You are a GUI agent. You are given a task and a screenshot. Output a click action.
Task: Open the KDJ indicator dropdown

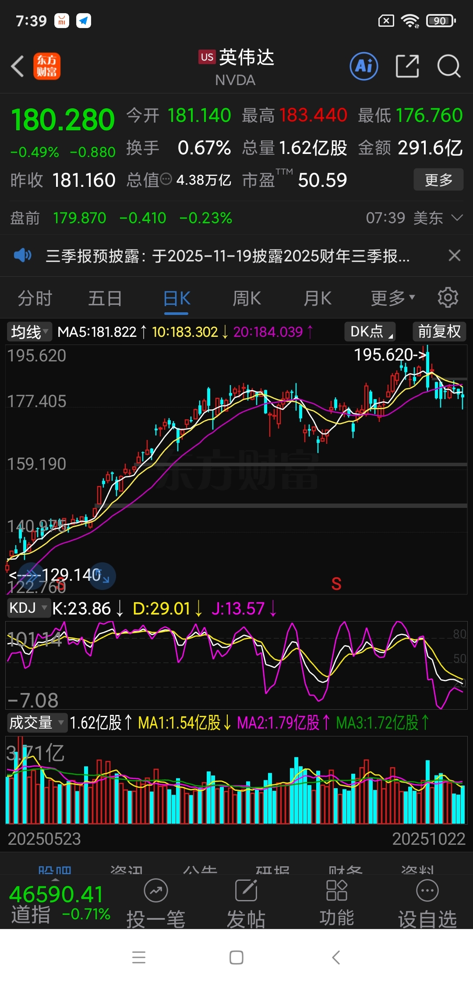[x=28, y=608]
